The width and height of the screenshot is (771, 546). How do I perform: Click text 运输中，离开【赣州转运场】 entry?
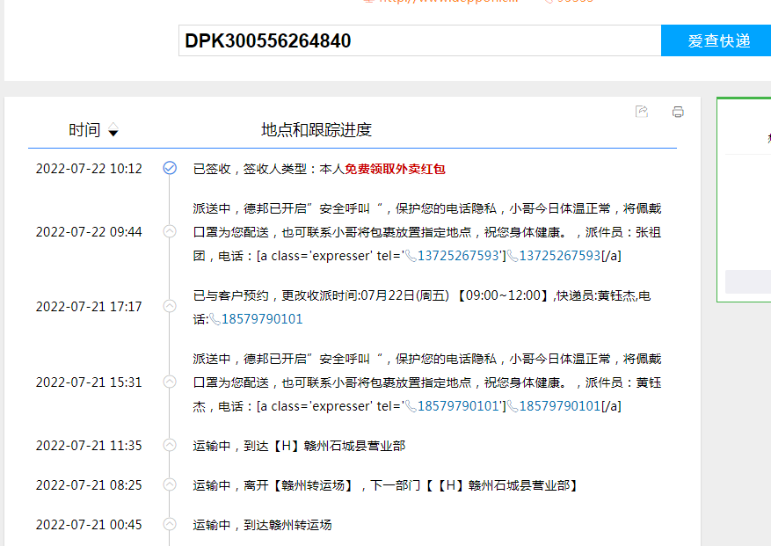click(384, 485)
